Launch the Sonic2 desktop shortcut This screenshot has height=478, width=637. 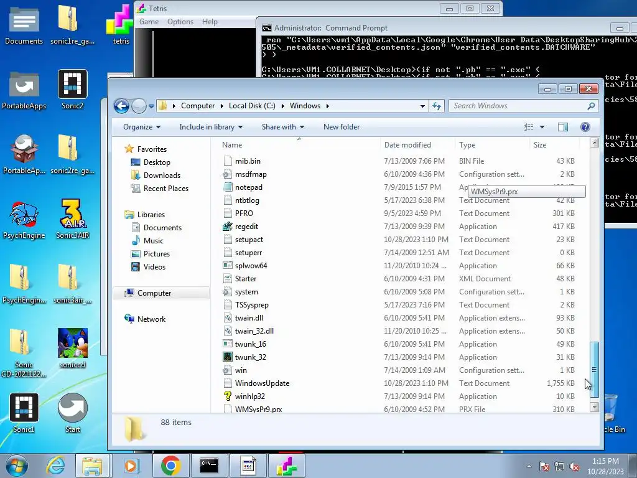[x=72, y=90]
